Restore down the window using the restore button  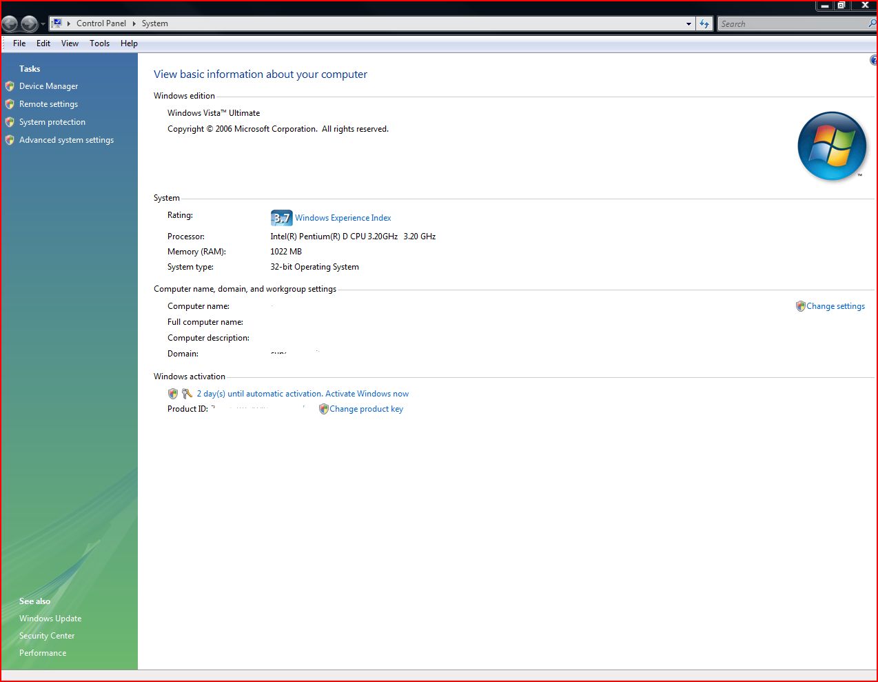[x=841, y=6]
